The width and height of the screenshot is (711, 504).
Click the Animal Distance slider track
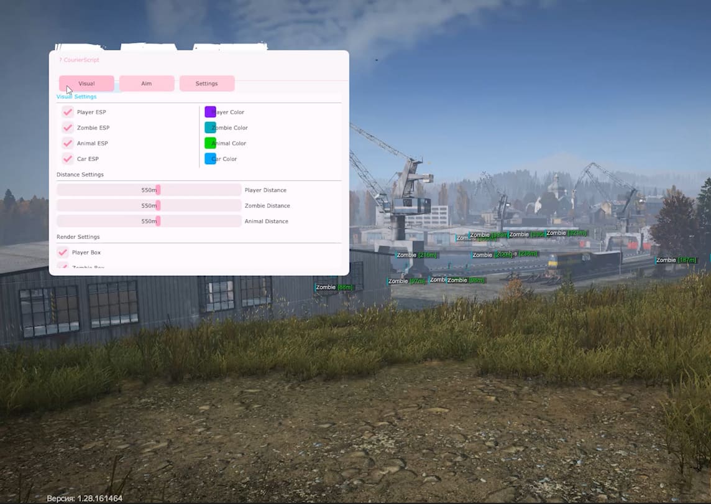coord(199,221)
